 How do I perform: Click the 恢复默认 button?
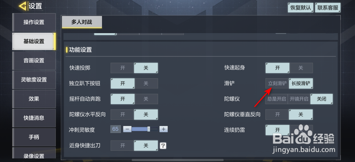301,8
